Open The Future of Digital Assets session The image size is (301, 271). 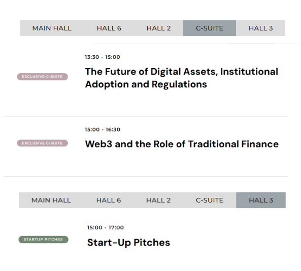point(182,78)
